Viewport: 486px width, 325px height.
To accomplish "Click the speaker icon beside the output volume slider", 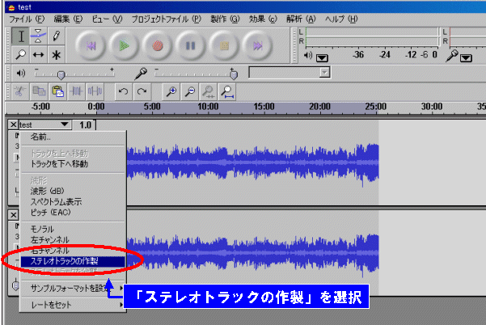I will tap(21, 74).
